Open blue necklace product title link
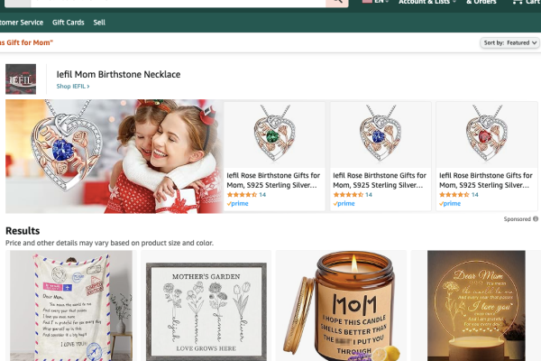The width and height of the screenshot is (541, 361). click(x=380, y=180)
